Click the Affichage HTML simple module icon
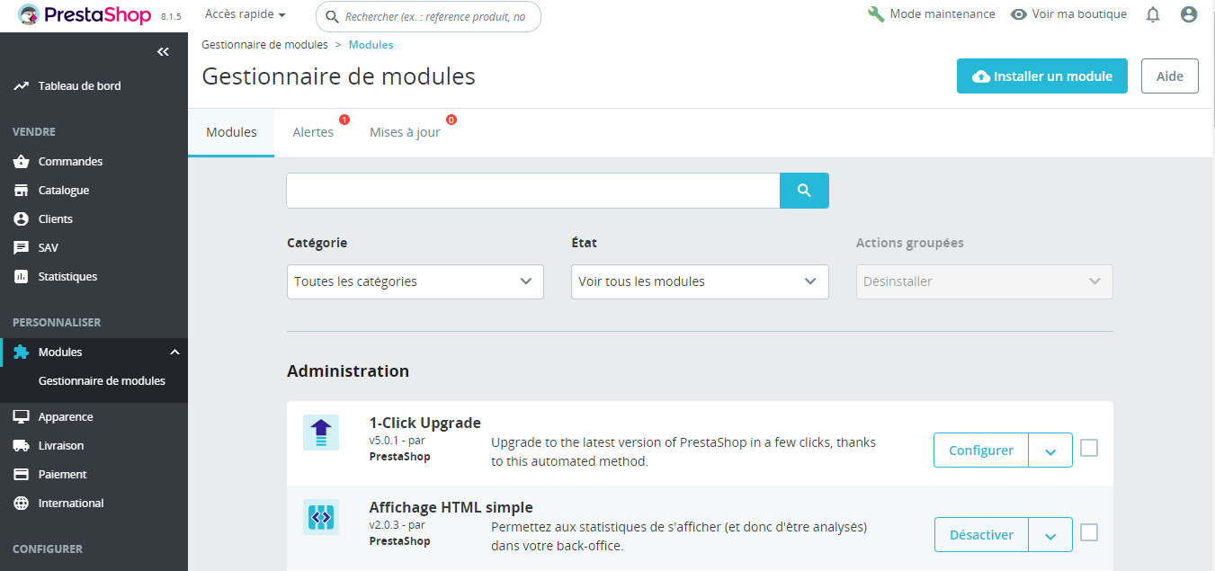This screenshot has width=1215, height=571. [x=321, y=517]
